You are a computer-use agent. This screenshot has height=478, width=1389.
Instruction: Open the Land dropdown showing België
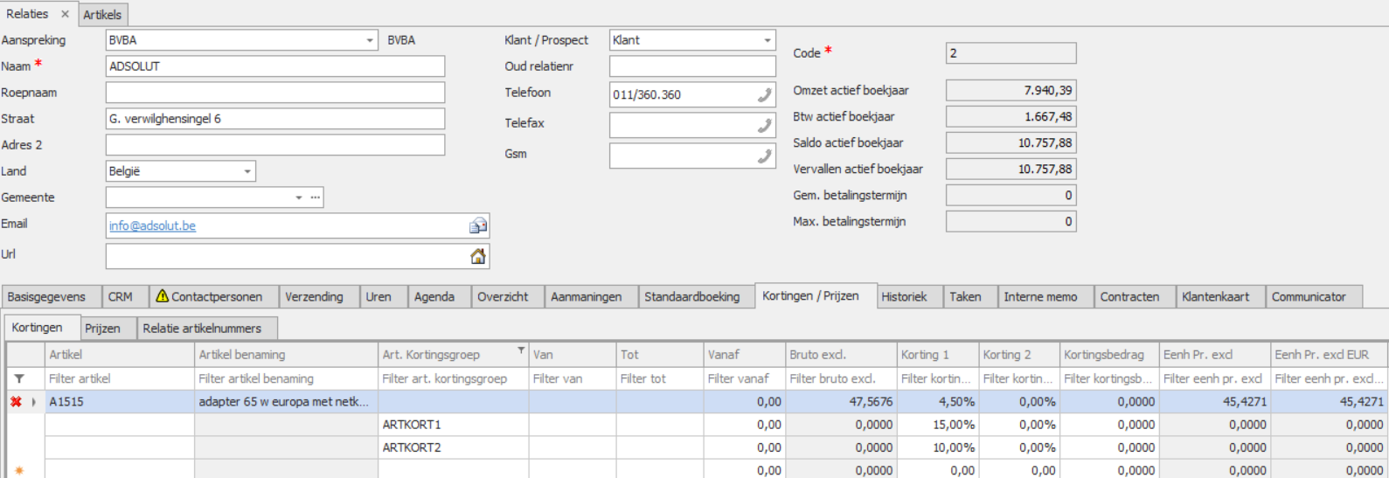tap(247, 171)
